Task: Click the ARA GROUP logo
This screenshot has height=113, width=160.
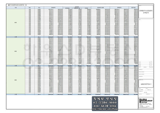Action: pyautogui.click(x=146, y=101)
